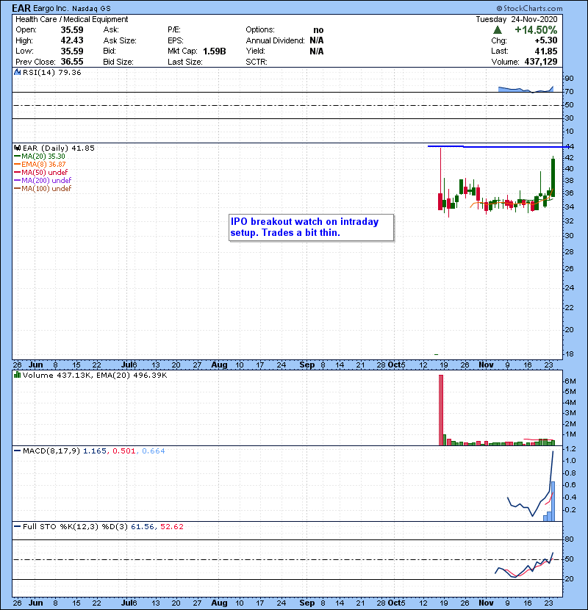Screen dimensions: 588x610
Task: Click the green up-arrow change icon
Action: tap(497, 30)
